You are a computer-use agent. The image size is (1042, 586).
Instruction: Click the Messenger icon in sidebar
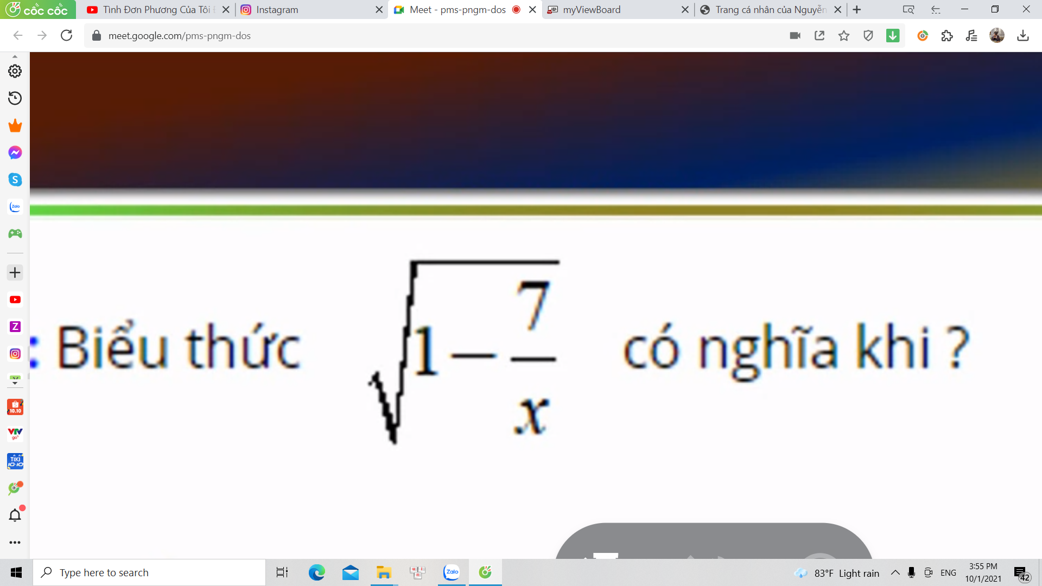15,152
